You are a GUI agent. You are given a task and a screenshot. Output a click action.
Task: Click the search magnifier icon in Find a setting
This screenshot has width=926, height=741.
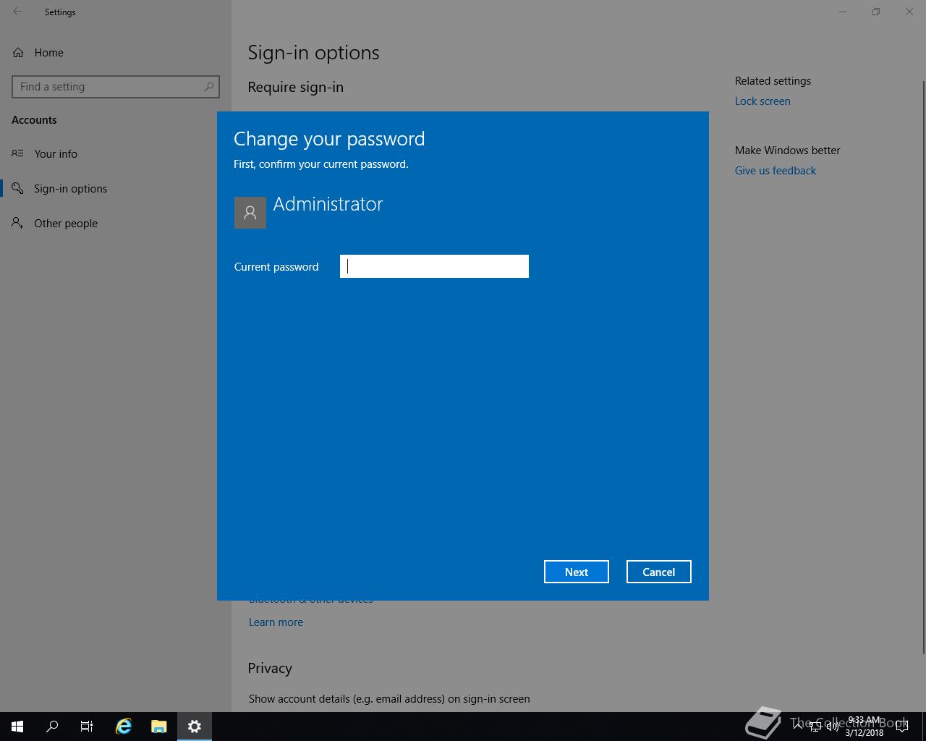[x=209, y=87]
